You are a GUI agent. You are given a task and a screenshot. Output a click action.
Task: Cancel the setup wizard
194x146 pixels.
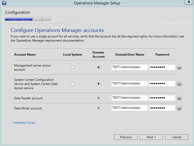[177, 137]
